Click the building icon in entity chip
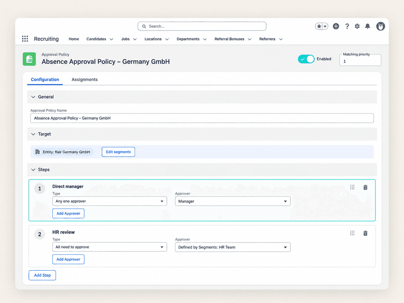 coord(38,152)
